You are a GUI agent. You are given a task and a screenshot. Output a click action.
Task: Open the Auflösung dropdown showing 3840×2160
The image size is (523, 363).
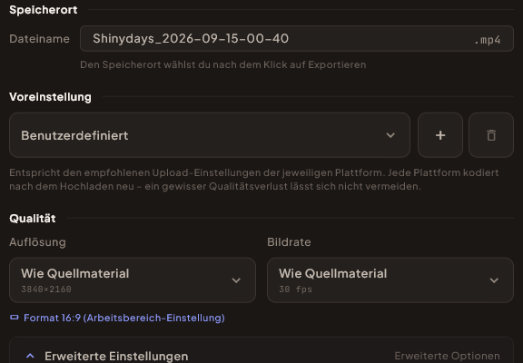pyautogui.click(x=133, y=280)
